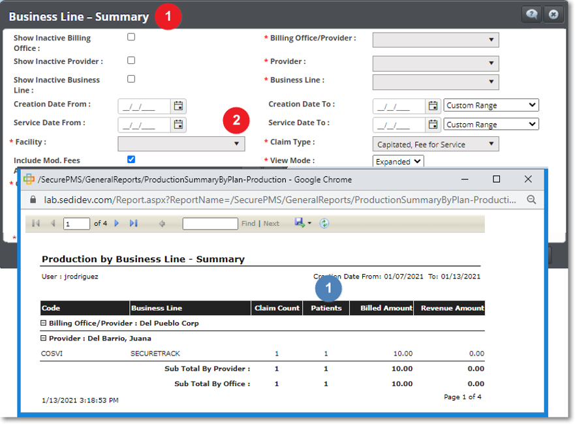
Task: Open the Facility dropdown
Action: click(181, 144)
